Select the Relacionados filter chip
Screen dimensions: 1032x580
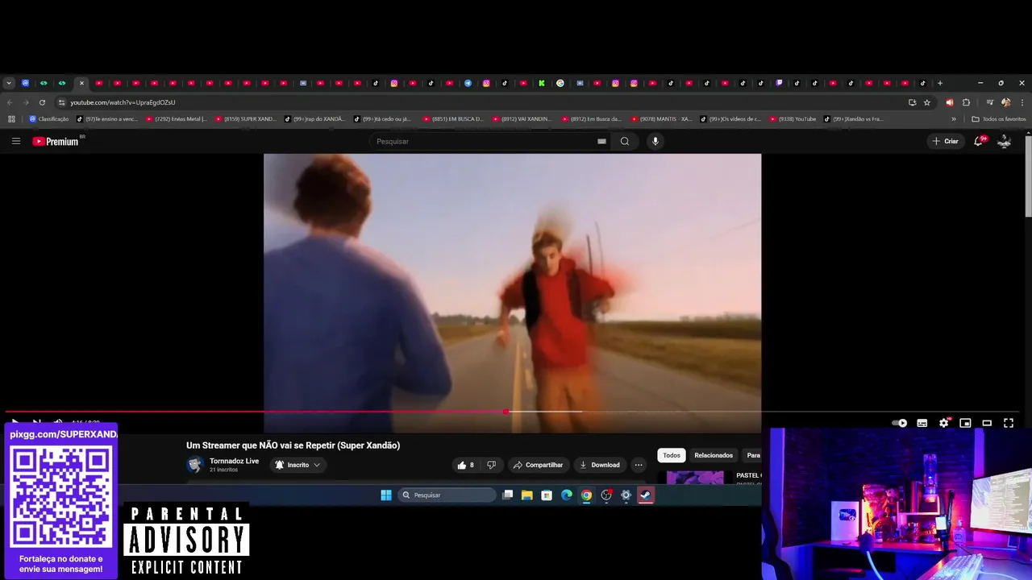point(714,455)
